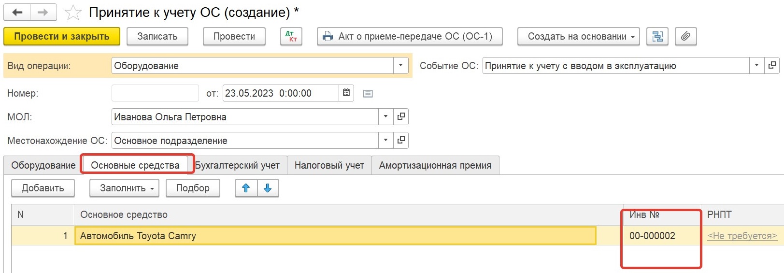Click into the Номер input field
784x273 pixels.
(155, 93)
